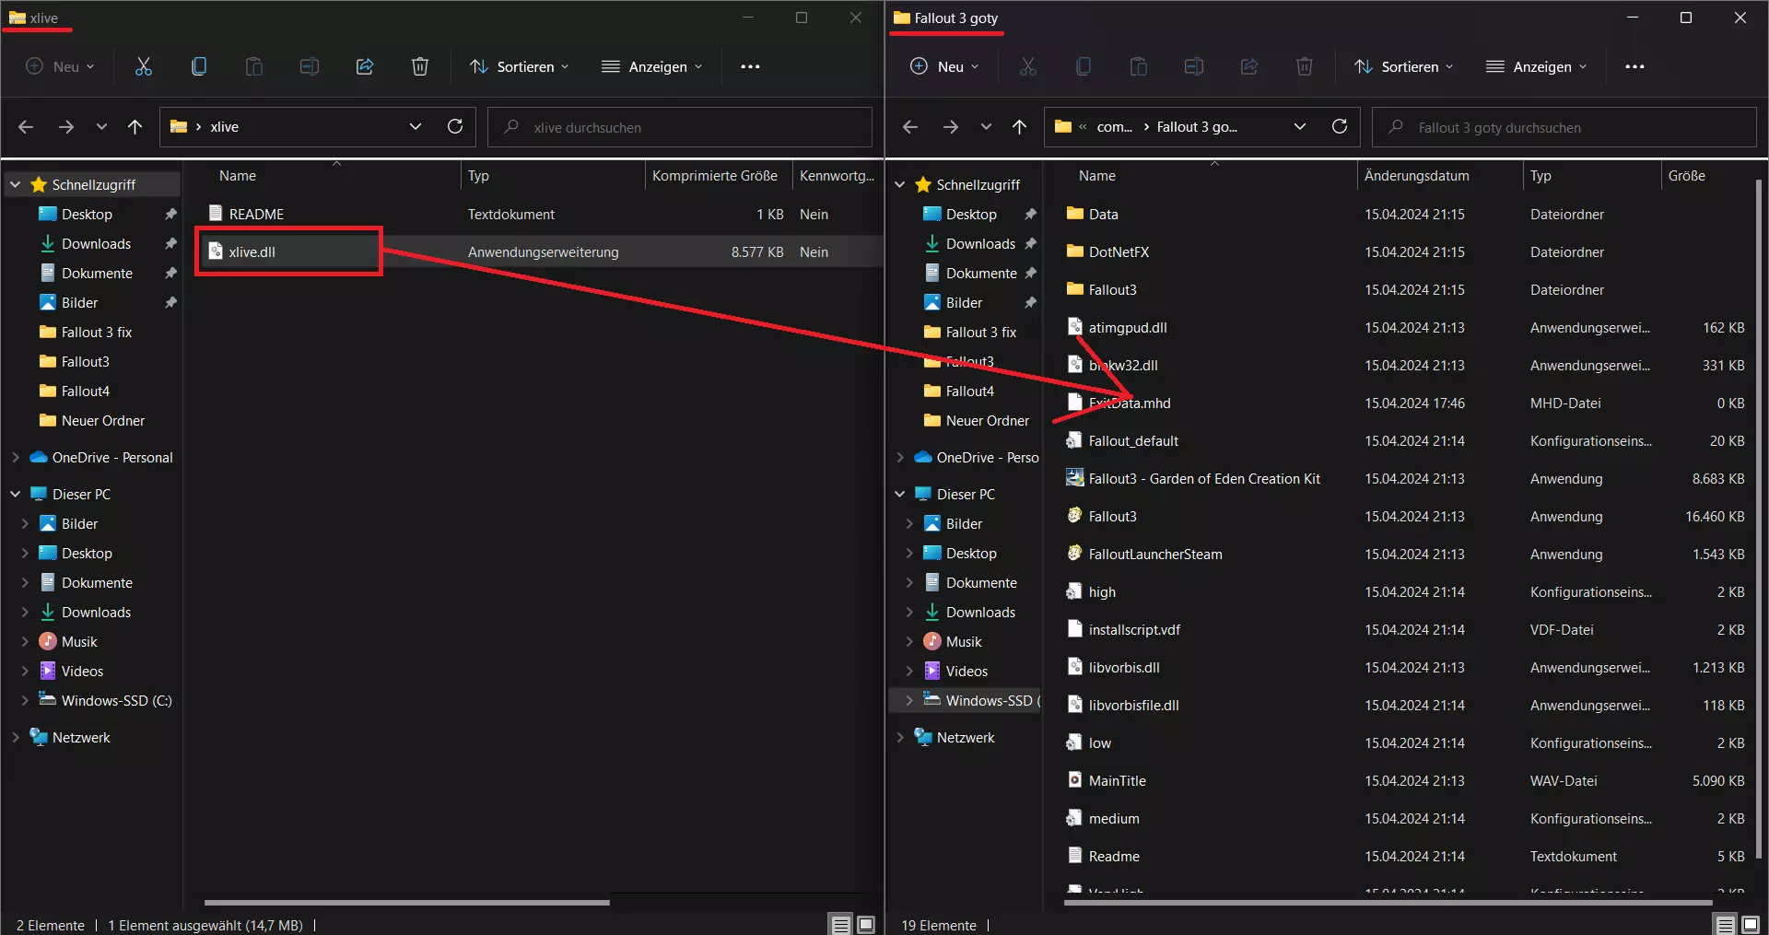The image size is (1769, 935).
Task: Select the medium configuration file
Action: (x=1103, y=818)
